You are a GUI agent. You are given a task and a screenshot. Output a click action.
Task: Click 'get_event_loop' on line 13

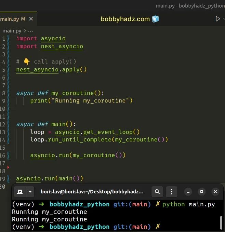(x=108, y=132)
